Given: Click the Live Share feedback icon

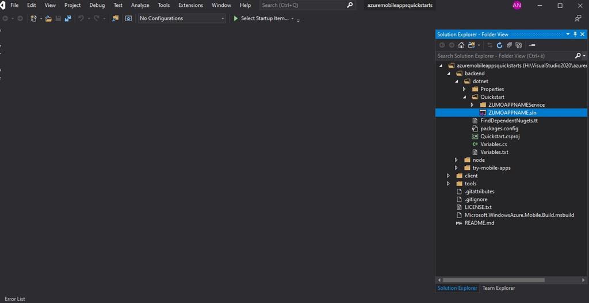Looking at the screenshot, I should click(578, 18).
